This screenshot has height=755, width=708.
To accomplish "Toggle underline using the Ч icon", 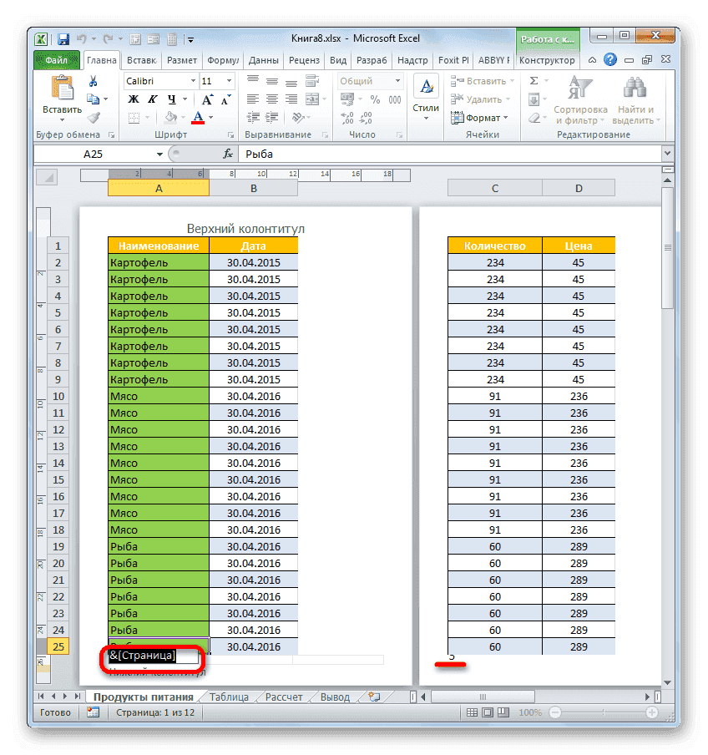I will pos(171,99).
